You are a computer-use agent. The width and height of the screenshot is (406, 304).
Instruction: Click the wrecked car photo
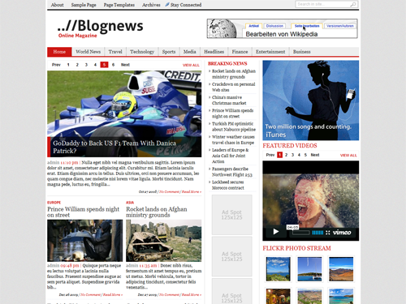click(x=164, y=241)
